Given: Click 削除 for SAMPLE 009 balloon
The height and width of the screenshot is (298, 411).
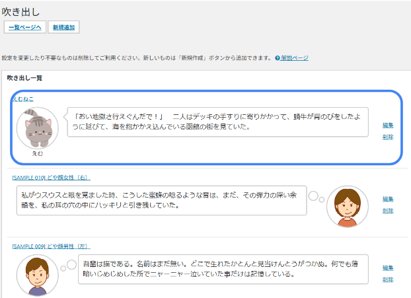Looking at the screenshot, I should coord(388,279).
